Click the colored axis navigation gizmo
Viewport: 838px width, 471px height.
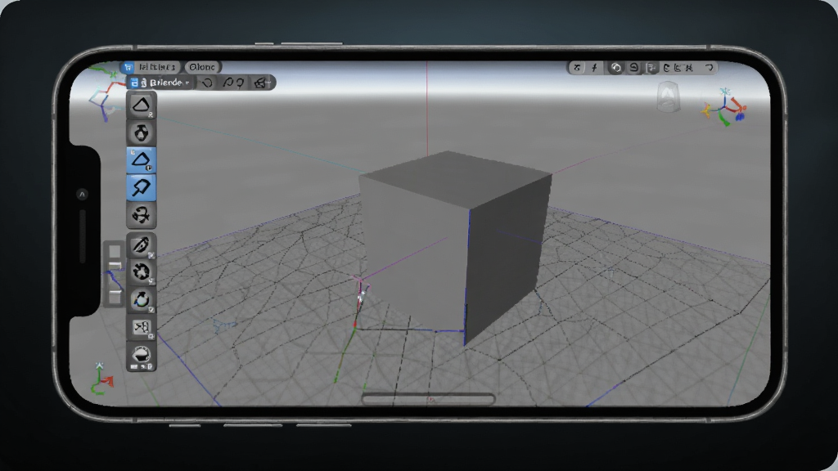point(726,108)
